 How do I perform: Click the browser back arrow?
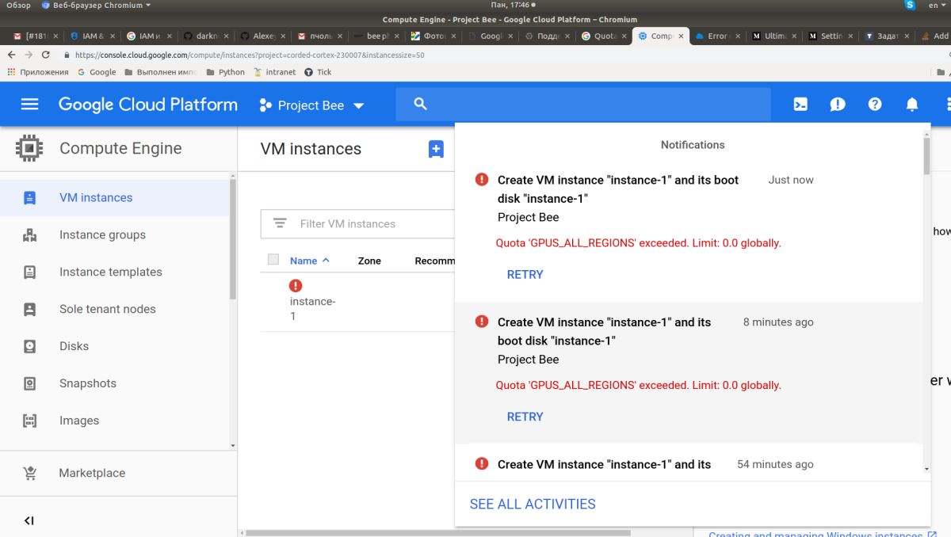coord(11,55)
